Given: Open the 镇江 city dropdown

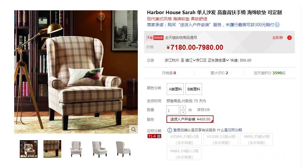Looking at the screenshot, I should pos(190,60).
